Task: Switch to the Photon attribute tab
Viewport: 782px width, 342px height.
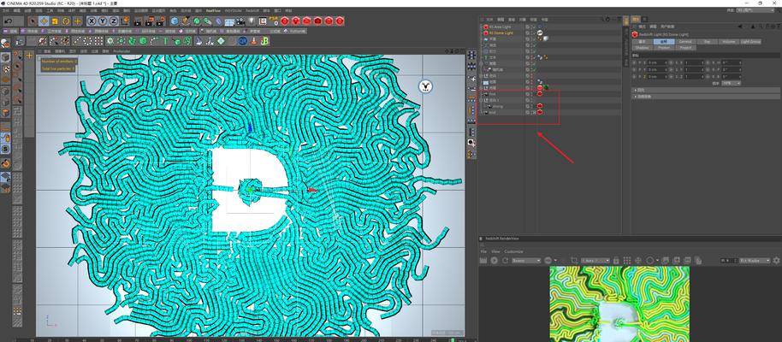Action: (x=664, y=48)
